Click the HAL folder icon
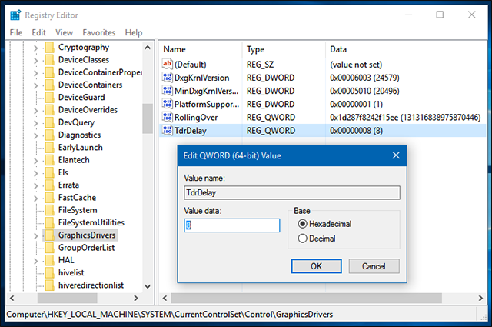 point(50,260)
